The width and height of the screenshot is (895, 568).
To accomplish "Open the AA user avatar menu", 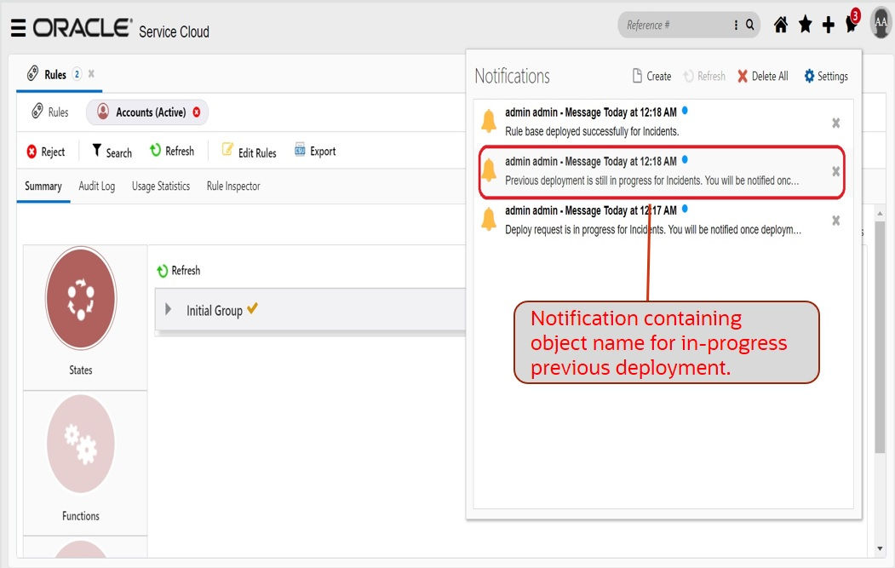I will [881, 23].
